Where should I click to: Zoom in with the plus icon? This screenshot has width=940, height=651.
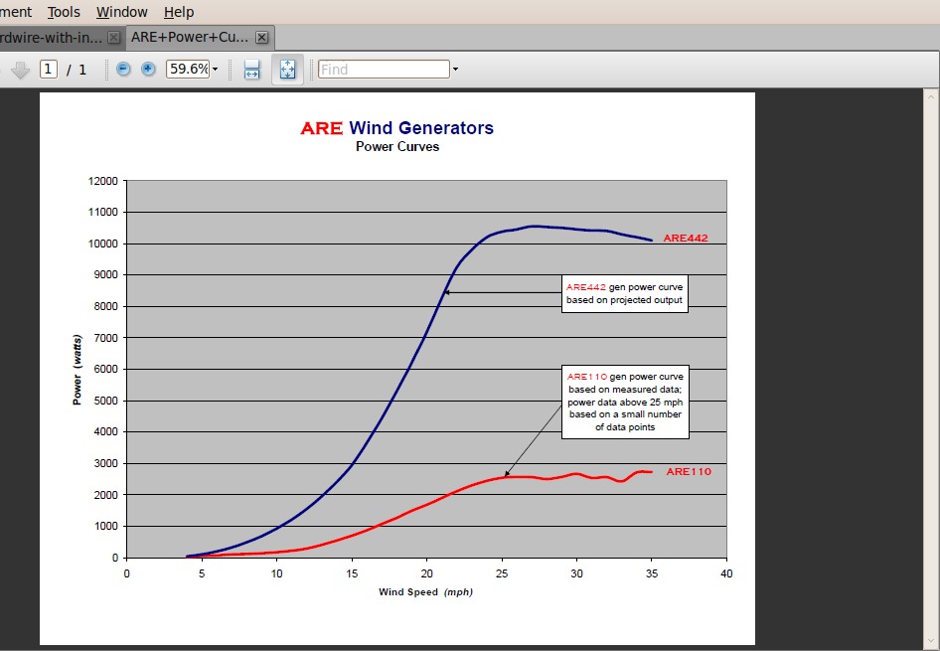(148, 70)
